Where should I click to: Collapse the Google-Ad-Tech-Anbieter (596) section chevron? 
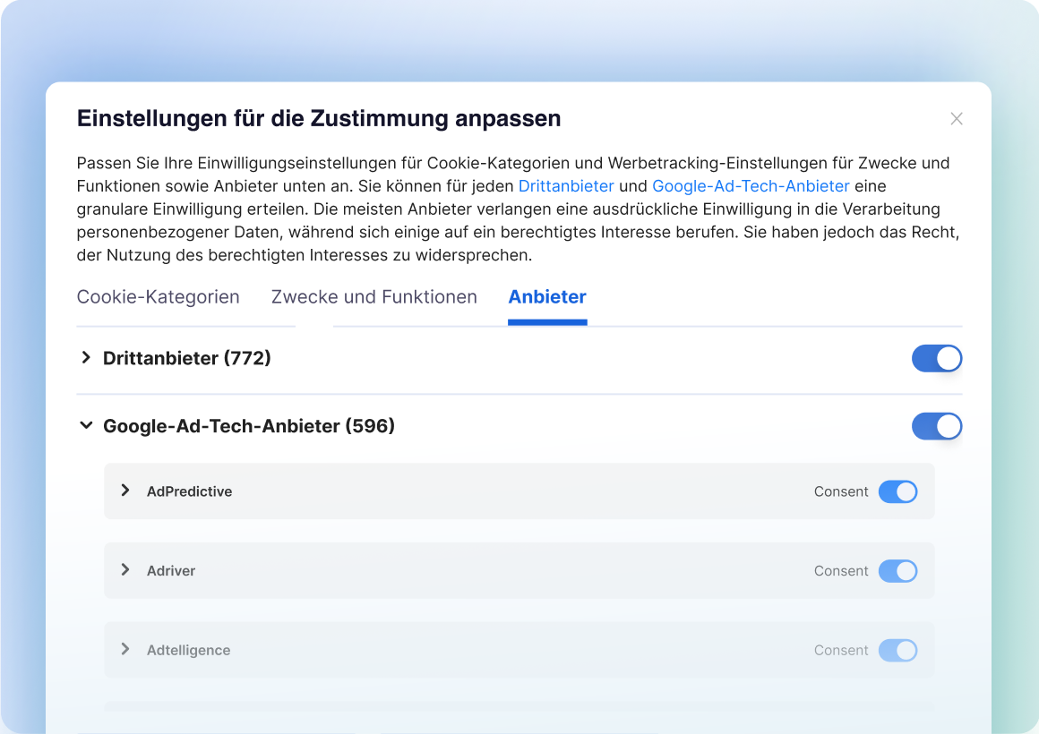(86, 426)
